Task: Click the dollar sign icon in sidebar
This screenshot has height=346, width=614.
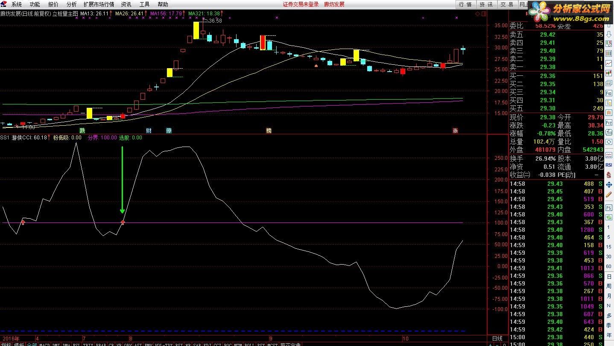Action: click(609, 175)
